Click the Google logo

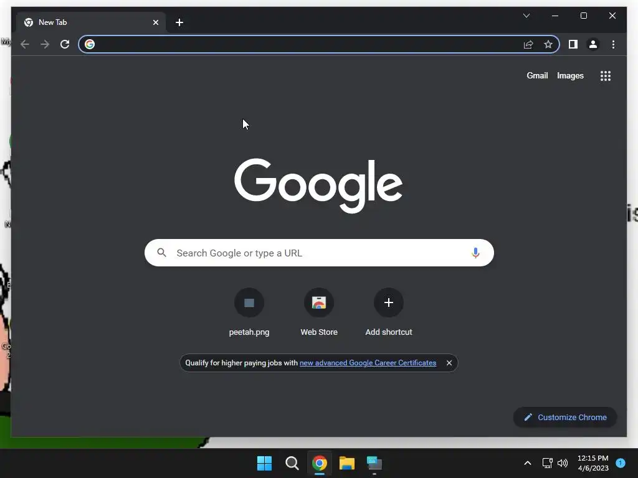[x=318, y=185]
